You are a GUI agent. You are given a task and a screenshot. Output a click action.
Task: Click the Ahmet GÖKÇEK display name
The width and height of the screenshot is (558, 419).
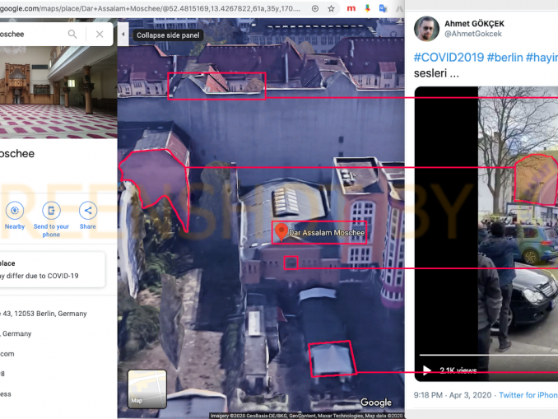point(474,24)
